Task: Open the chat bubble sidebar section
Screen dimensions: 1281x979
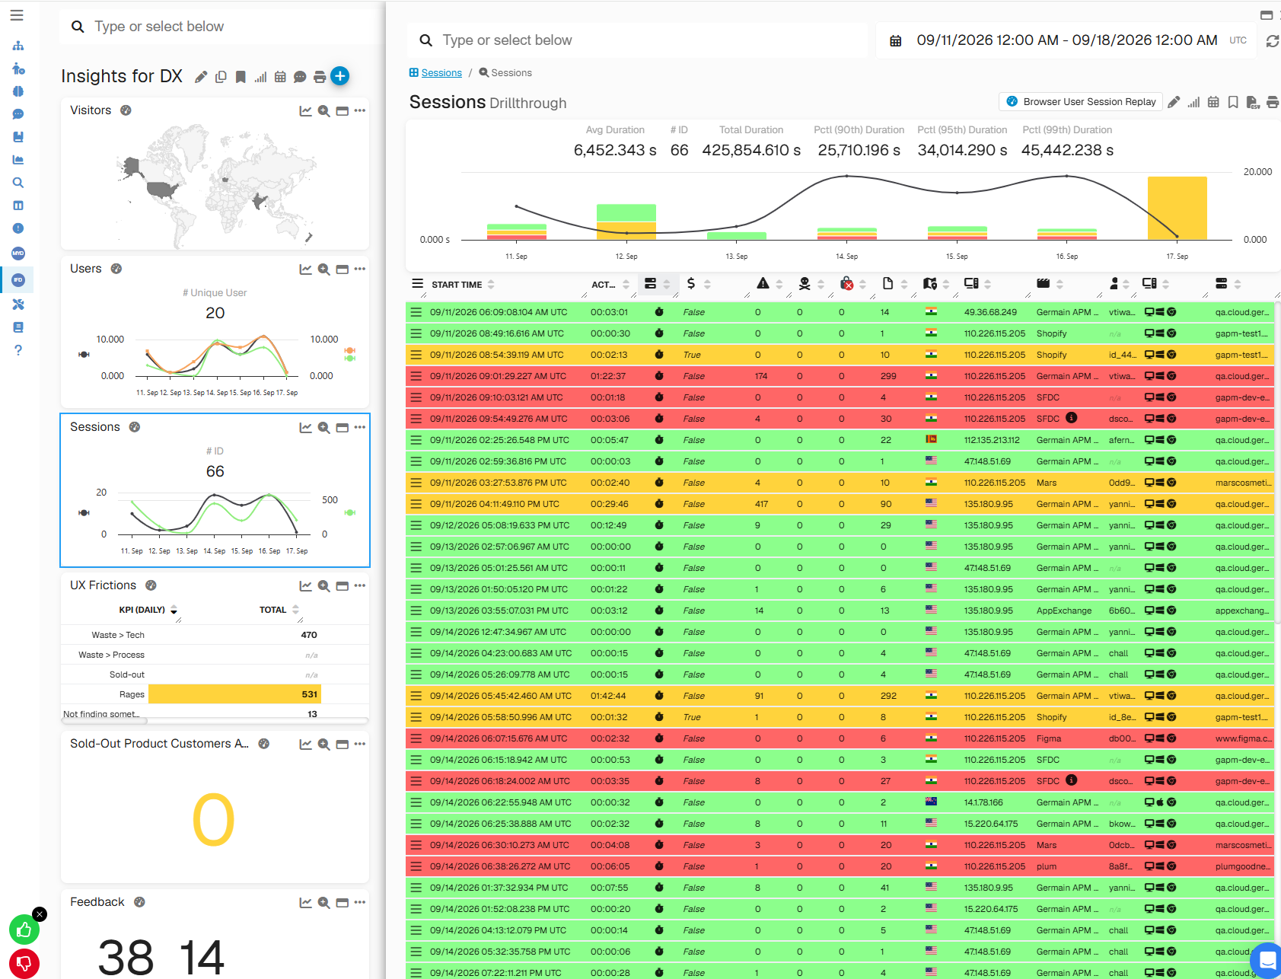Action: pos(18,114)
